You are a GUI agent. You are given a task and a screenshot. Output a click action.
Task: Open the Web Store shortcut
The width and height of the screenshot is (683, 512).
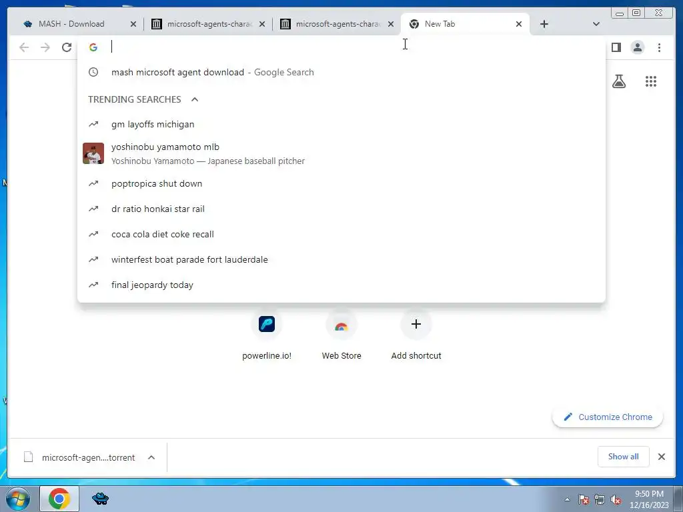point(341,336)
